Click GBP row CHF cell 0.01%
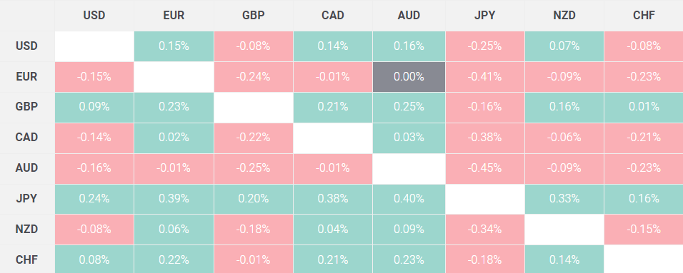 click(644, 107)
